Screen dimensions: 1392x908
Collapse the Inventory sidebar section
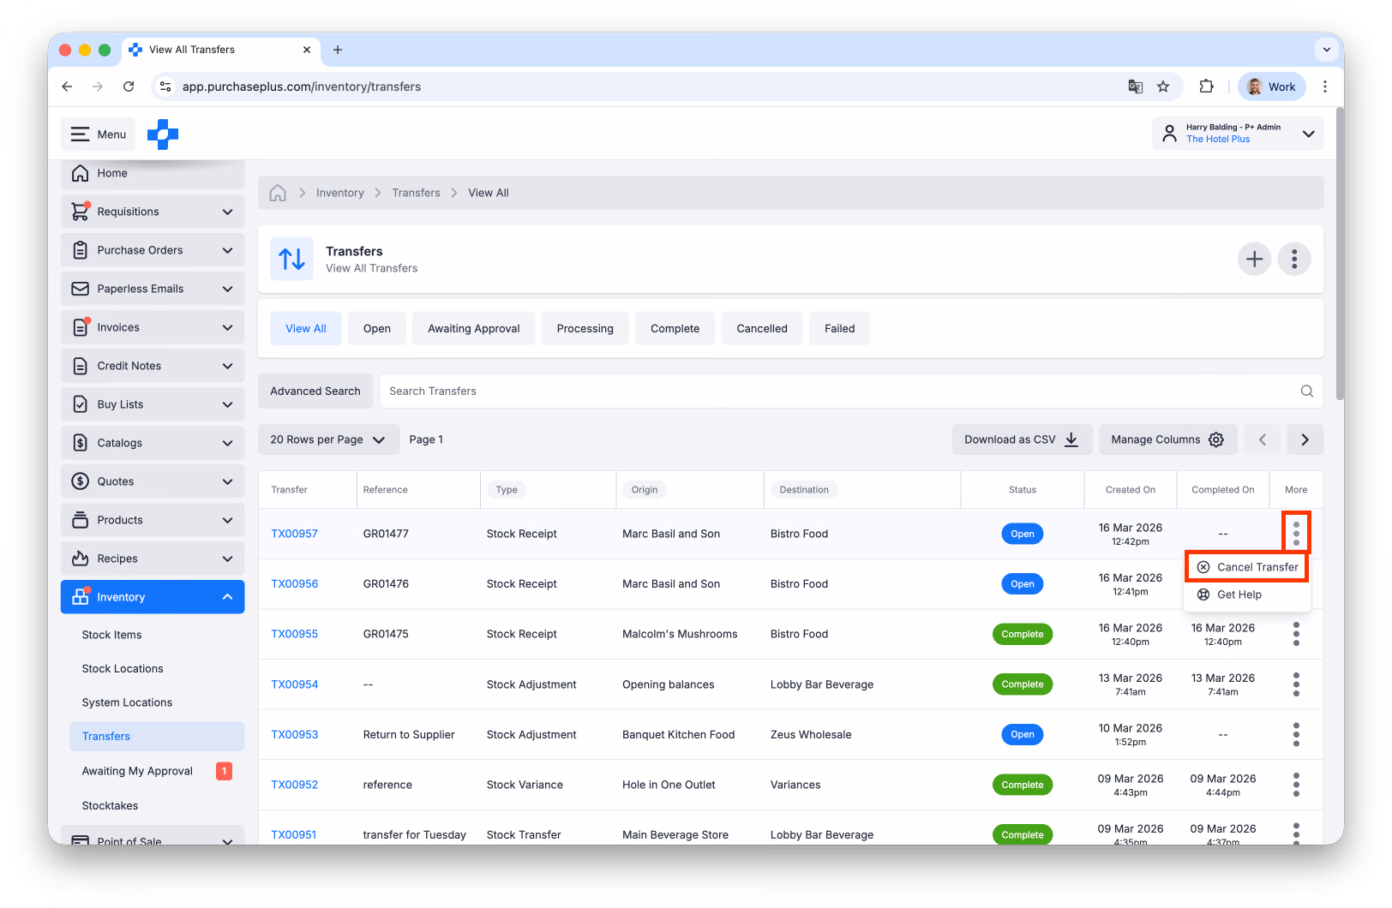pyautogui.click(x=153, y=597)
